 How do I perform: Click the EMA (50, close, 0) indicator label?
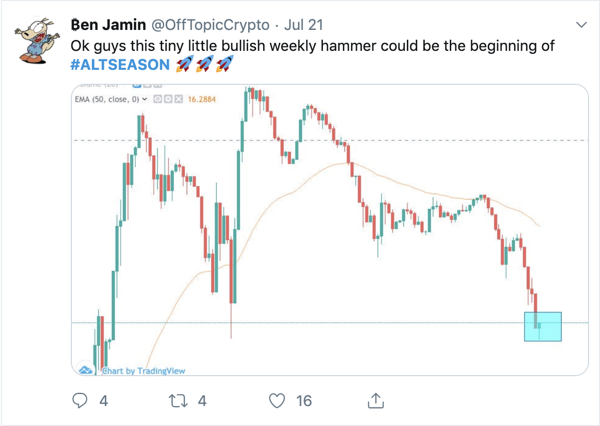point(107,99)
